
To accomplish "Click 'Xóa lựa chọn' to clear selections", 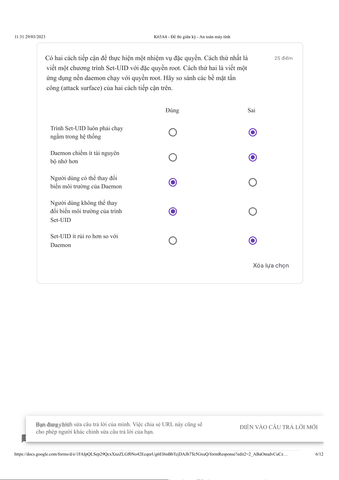I will (271, 265).
